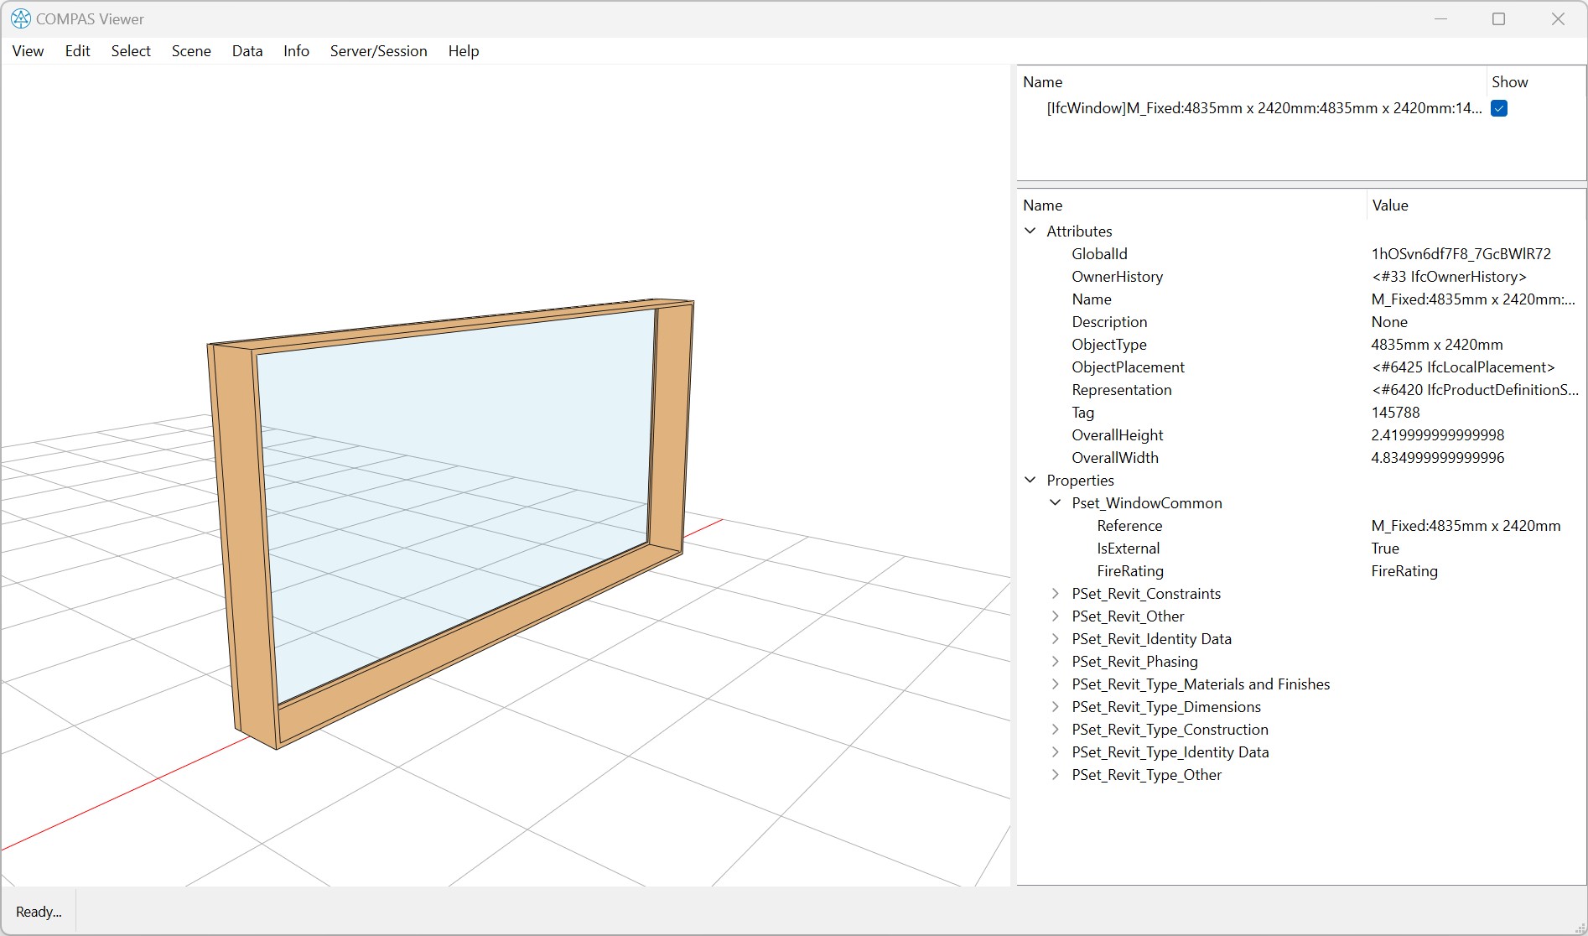Expand PSet_Revit_Phasing property set
This screenshot has width=1588, height=936.
[1056, 661]
